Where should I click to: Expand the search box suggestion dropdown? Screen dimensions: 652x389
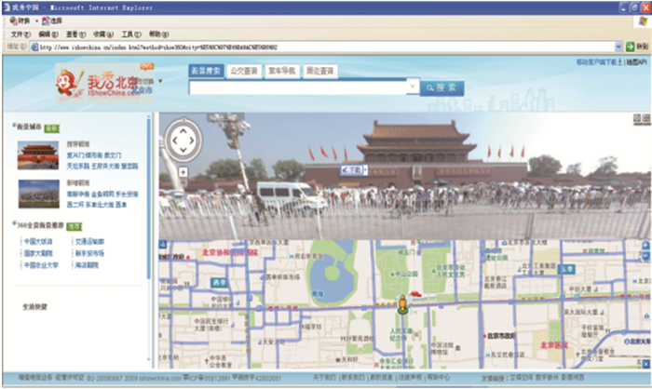click(x=413, y=87)
